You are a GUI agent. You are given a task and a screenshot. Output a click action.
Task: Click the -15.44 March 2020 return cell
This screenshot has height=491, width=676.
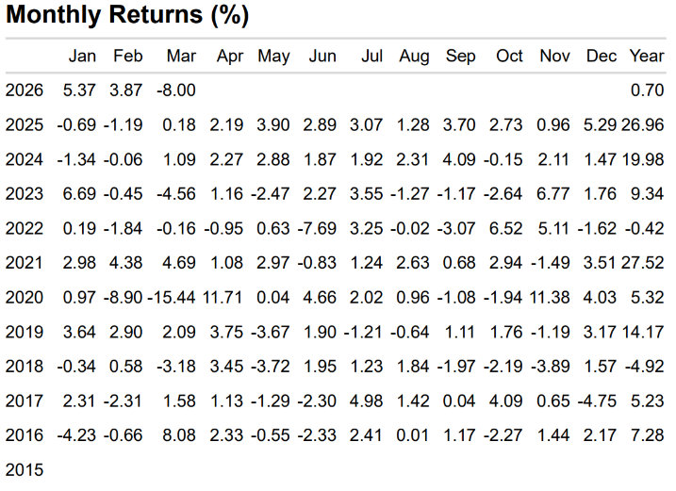(x=172, y=298)
